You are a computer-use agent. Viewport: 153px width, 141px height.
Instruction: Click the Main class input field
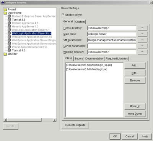[x=112, y=34]
